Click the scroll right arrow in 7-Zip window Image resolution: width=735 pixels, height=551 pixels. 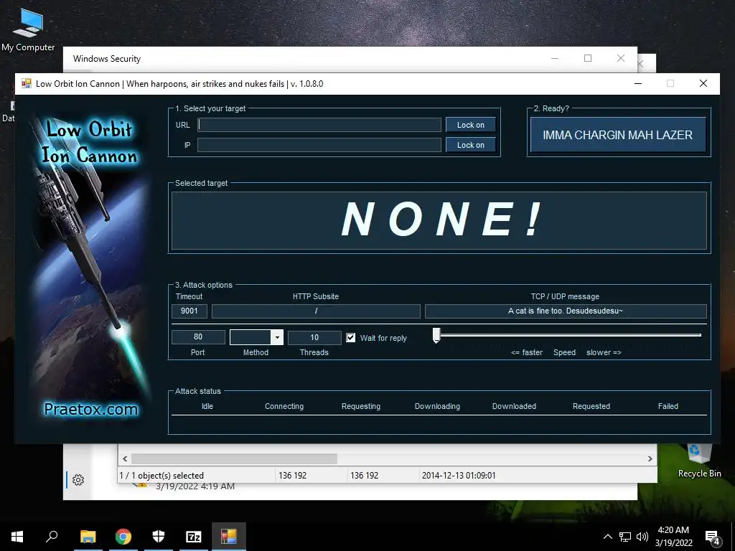pos(650,458)
